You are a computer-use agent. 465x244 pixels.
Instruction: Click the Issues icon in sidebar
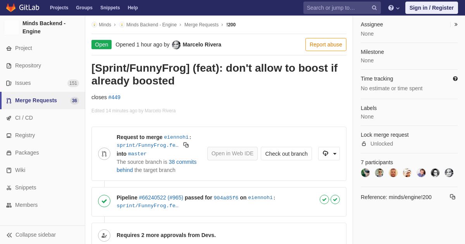[9, 83]
